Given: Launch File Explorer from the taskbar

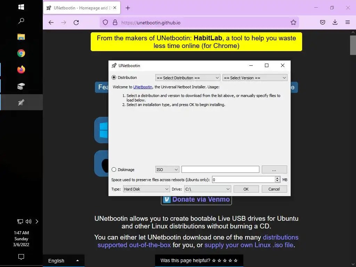Looking at the screenshot, I should (21, 37).
